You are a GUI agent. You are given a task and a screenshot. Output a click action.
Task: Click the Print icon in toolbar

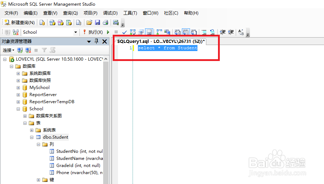(x=106, y=22)
